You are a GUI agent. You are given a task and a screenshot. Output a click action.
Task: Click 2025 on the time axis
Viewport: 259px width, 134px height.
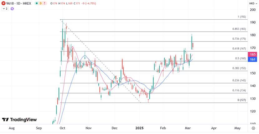[140, 128]
